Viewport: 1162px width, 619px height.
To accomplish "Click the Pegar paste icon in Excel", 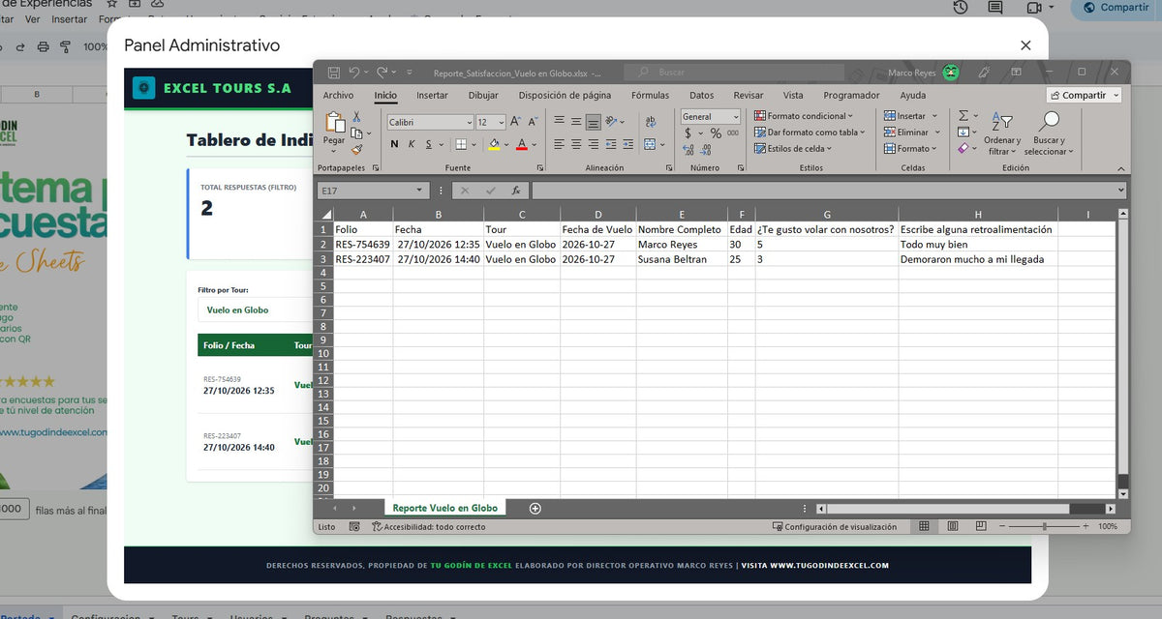I will pyautogui.click(x=334, y=122).
